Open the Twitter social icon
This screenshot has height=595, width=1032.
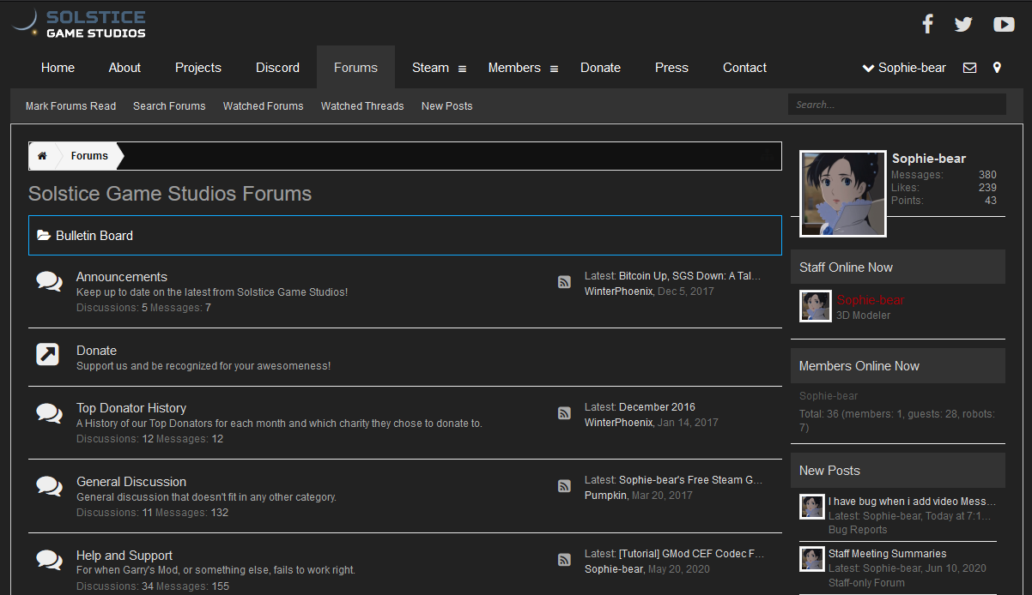coord(963,24)
